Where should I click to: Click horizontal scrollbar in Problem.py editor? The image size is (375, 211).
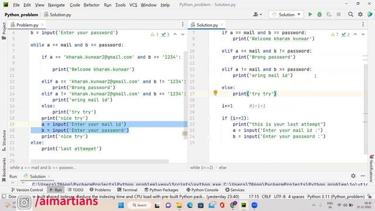[x=100, y=161]
